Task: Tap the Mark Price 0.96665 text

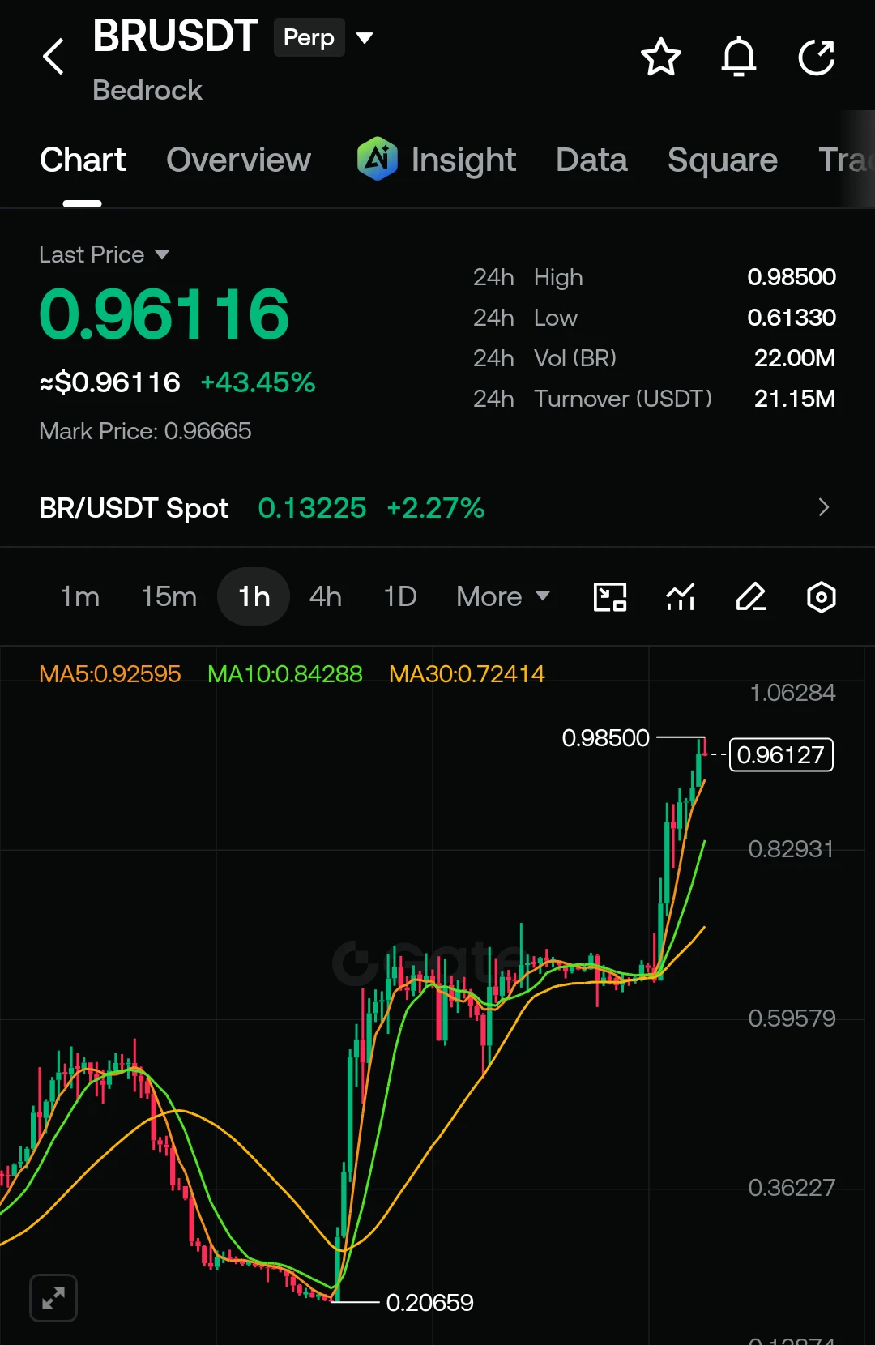Action: pos(146,431)
